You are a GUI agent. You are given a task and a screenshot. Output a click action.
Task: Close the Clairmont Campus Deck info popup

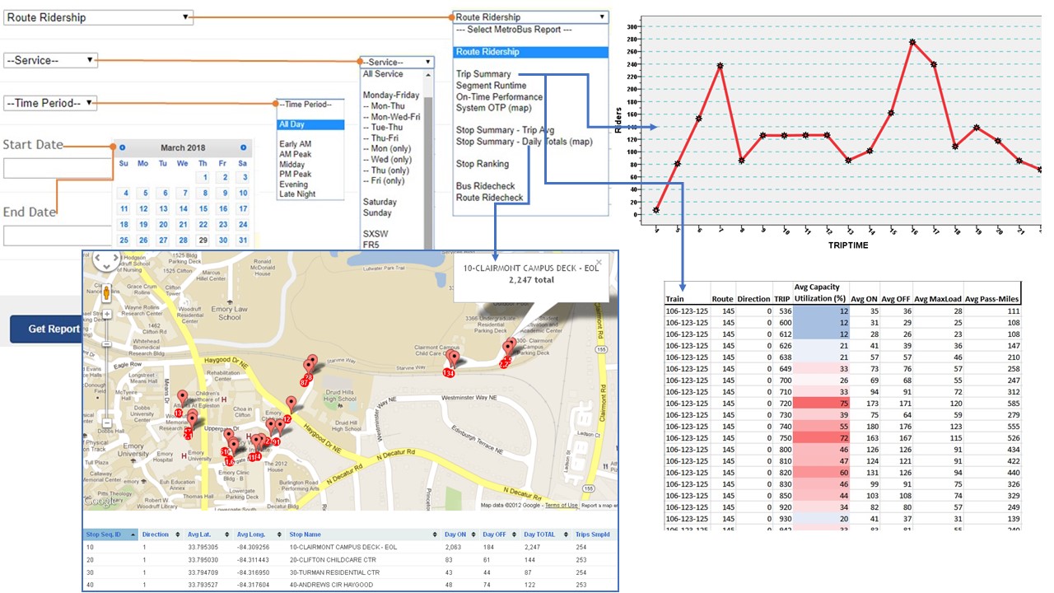(599, 264)
